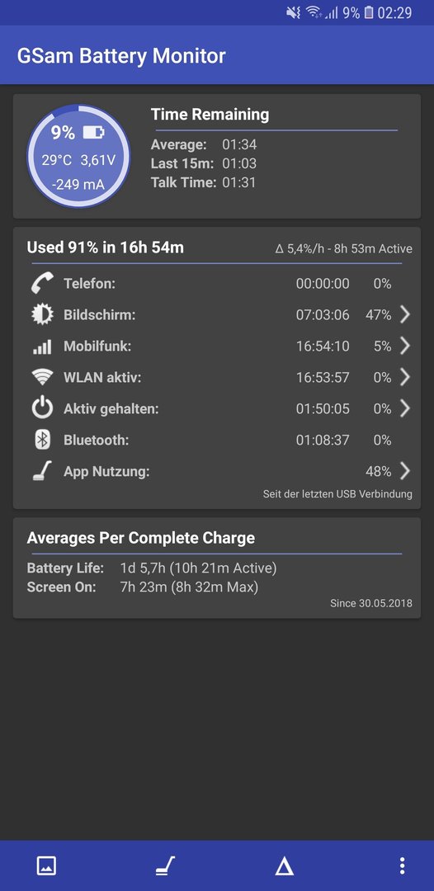This screenshot has height=891, width=434.
Task: Expand App Nutzung details chevron
Action: [x=404, y=471]
